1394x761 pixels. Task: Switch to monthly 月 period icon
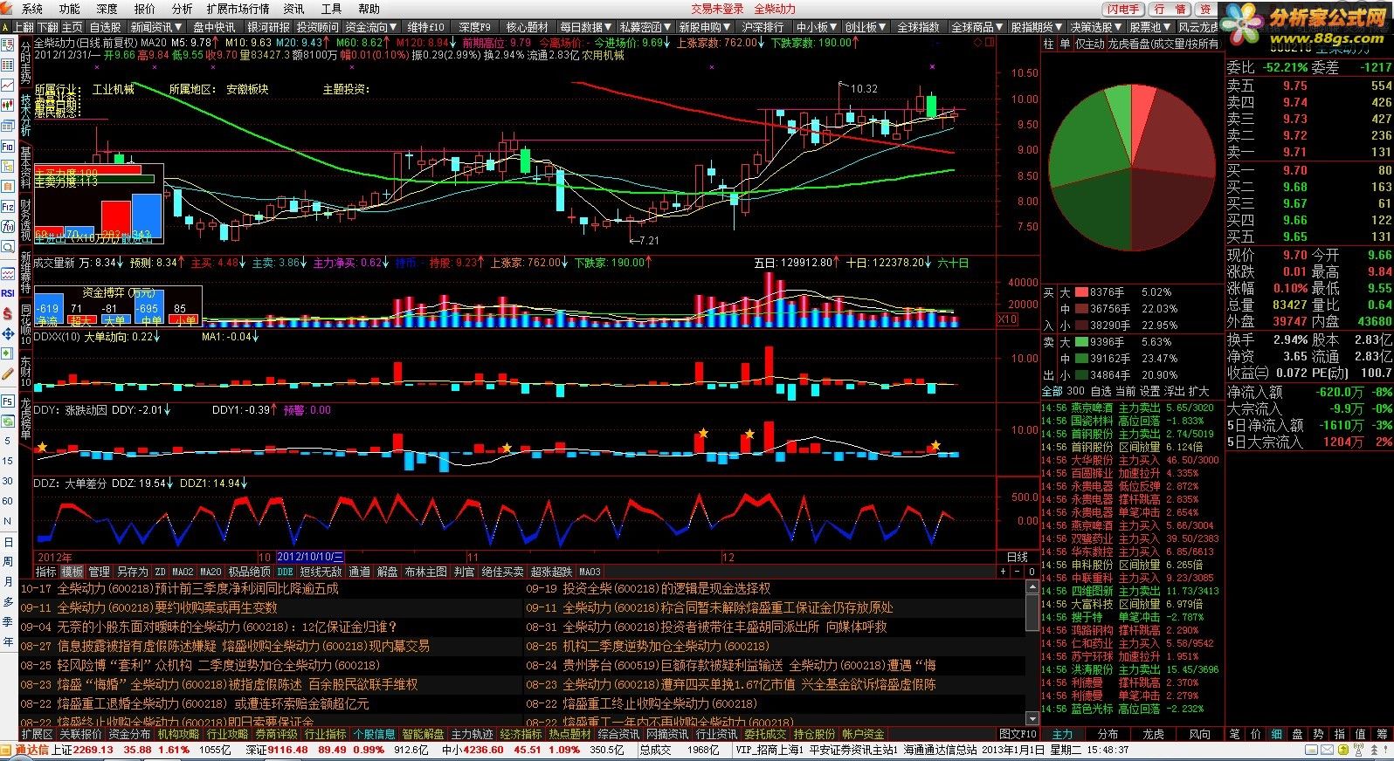[x=8, y=582]
